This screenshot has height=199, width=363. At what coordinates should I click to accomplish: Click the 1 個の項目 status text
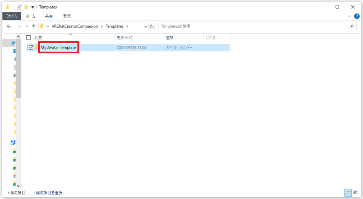[x=16, y=193]
